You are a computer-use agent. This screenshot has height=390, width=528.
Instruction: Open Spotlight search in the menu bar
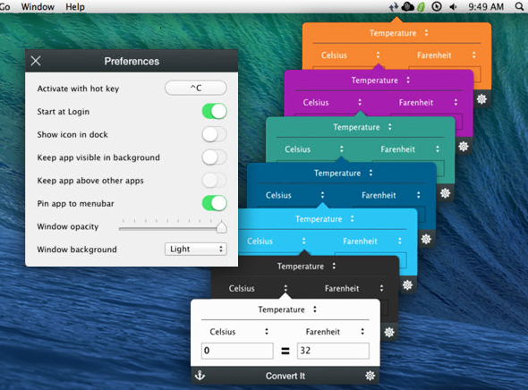tap(519, 6)
